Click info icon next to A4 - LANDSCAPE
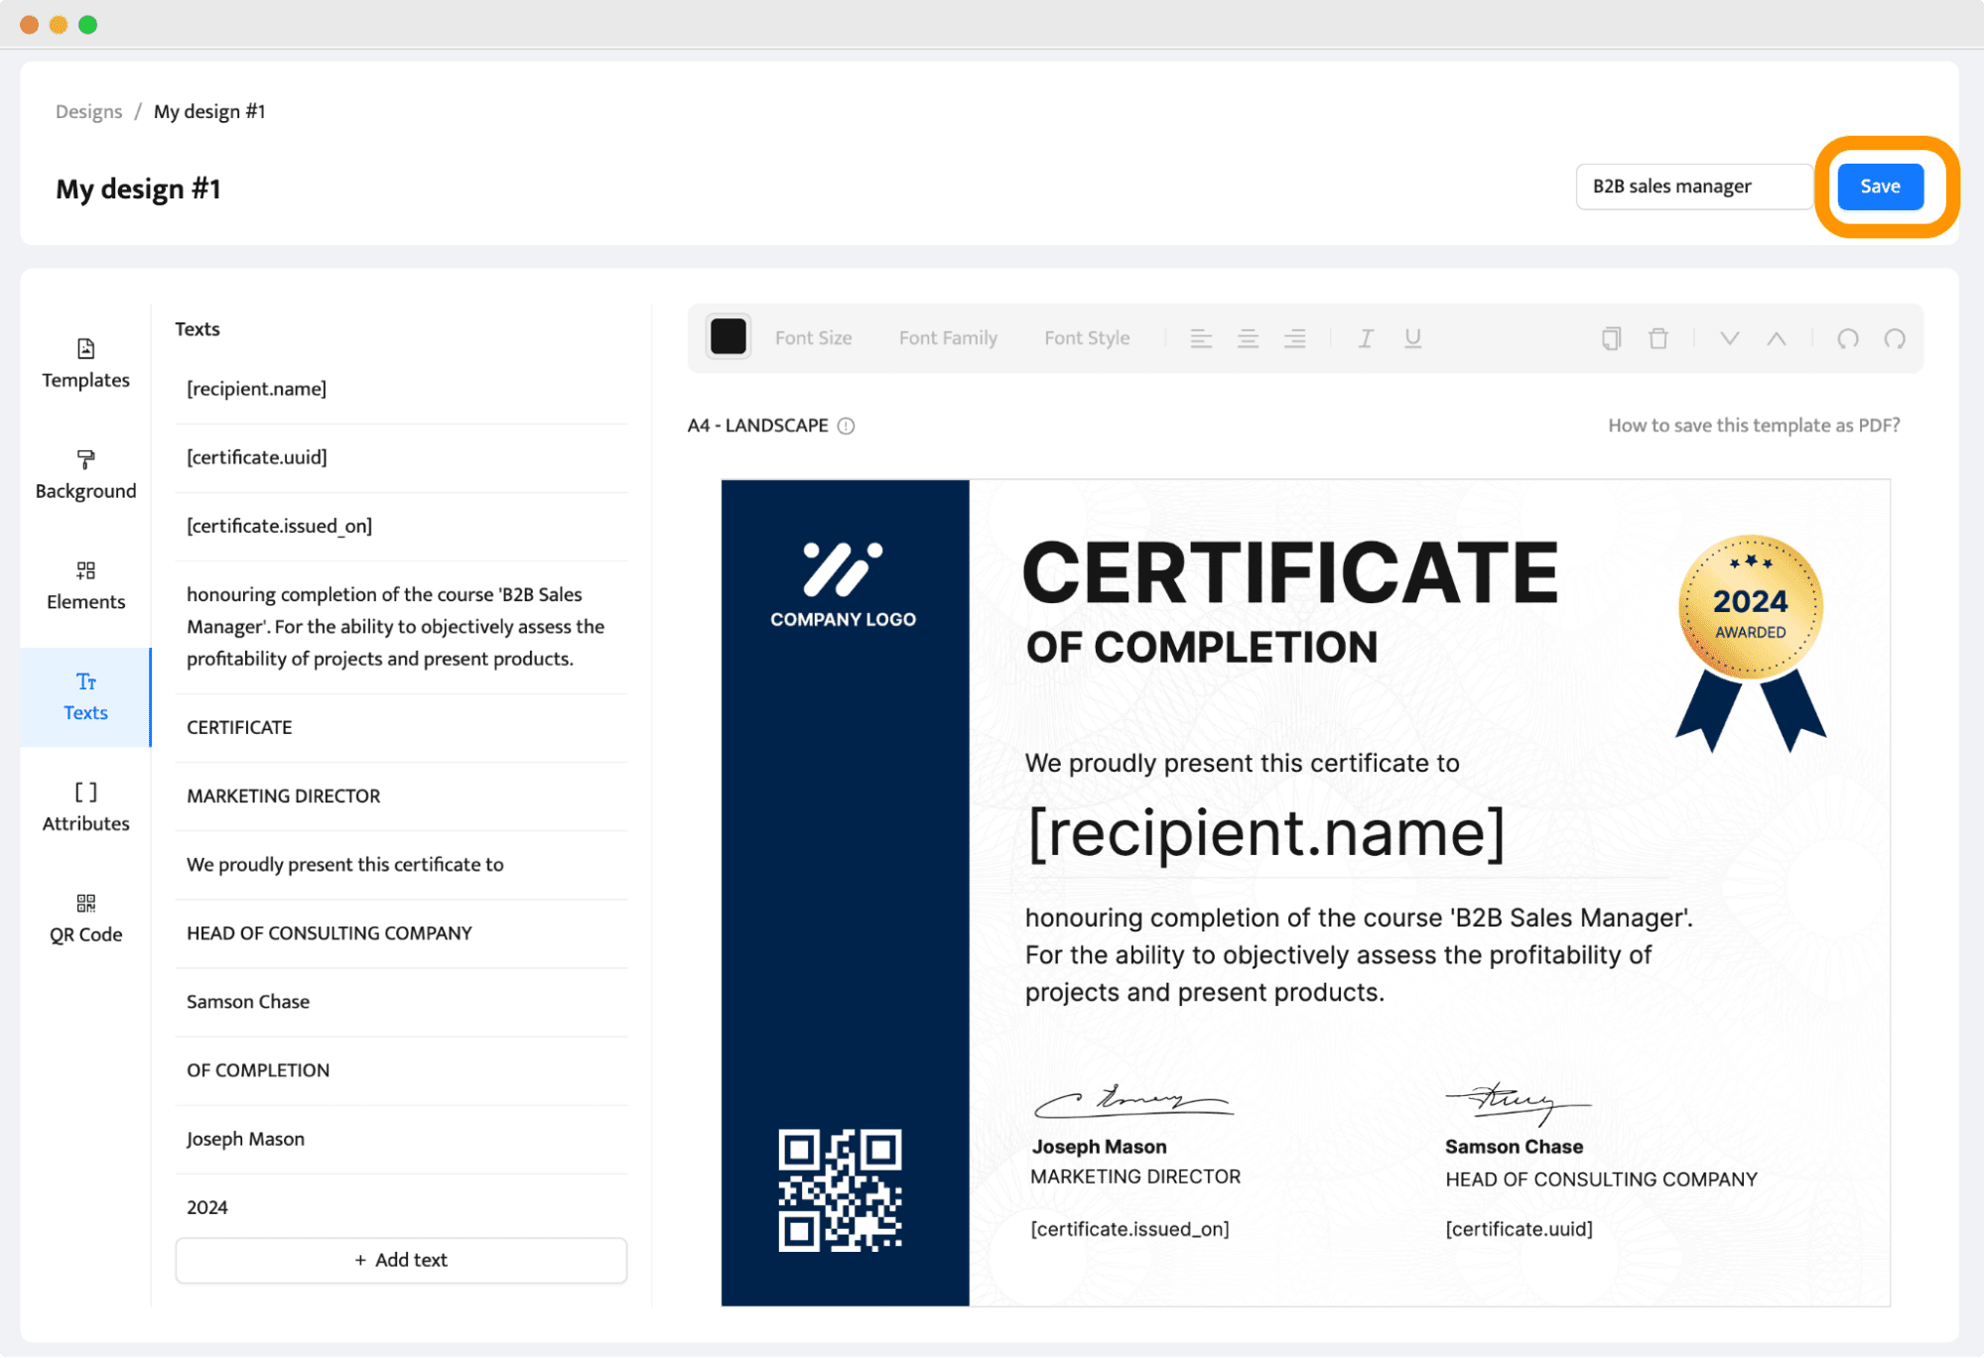This screenshot has height=1358, width=1984. 846,426
